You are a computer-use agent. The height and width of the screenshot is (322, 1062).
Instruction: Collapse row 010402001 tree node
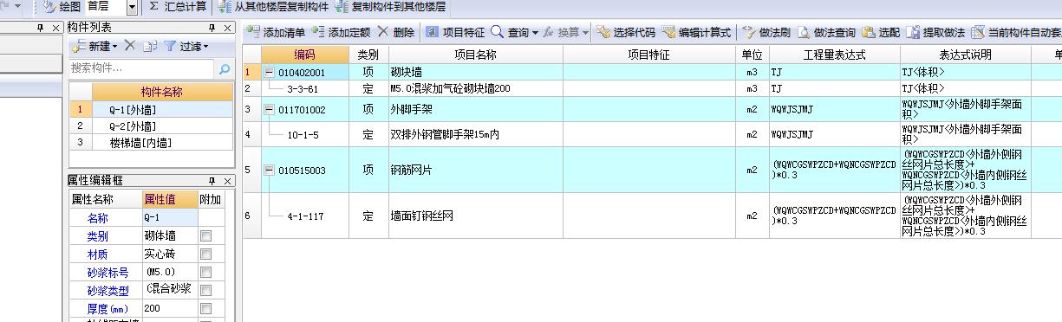(269, 73)
